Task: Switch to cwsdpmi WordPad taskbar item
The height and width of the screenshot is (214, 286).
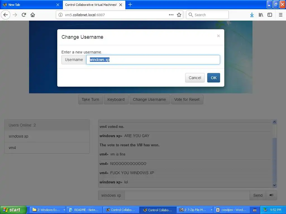Action: [232, 210]
